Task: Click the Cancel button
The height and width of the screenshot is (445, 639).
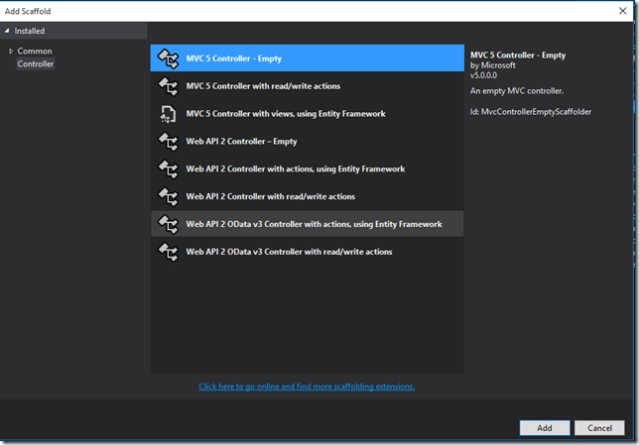Action: tap(599, 428)
